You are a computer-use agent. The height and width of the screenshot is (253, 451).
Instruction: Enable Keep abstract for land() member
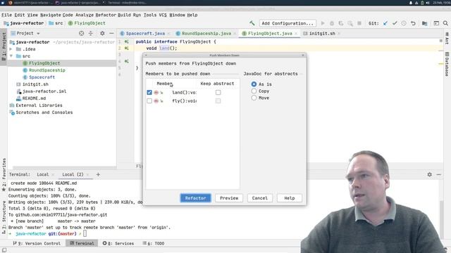218,92
